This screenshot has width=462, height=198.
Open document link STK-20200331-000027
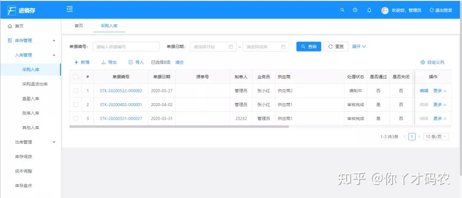[x=121, y=119]
